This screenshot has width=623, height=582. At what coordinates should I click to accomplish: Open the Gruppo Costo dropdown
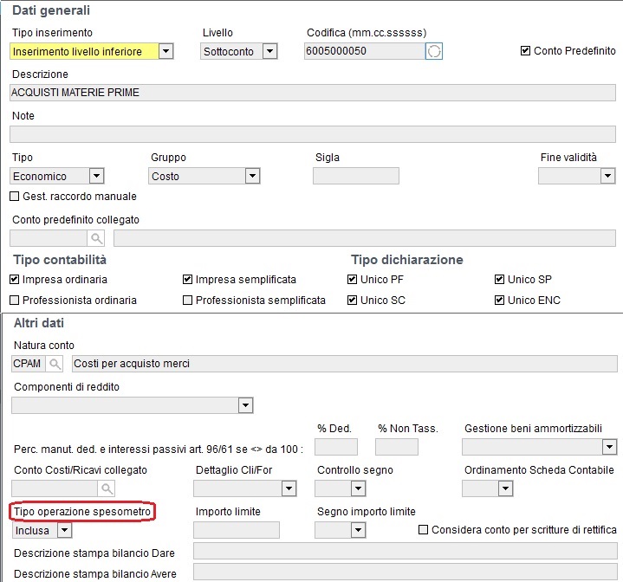[x=252, y=176]
